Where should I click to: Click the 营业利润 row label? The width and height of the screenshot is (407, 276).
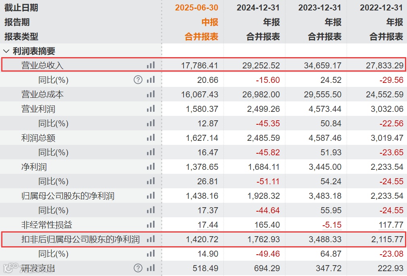click(38, 109)
